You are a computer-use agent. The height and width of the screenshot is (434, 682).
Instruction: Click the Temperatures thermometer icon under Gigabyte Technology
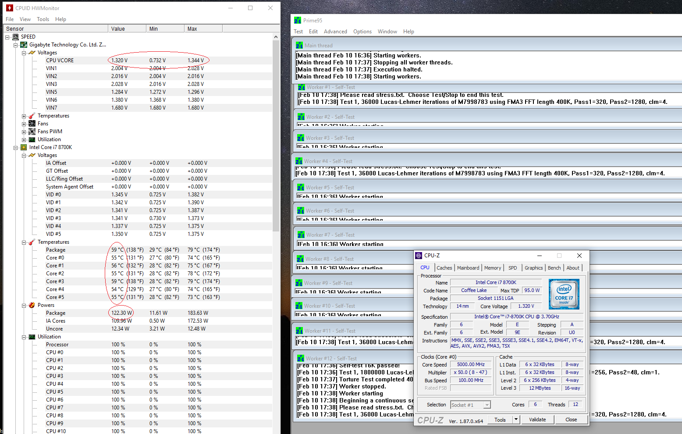[32, 116]
